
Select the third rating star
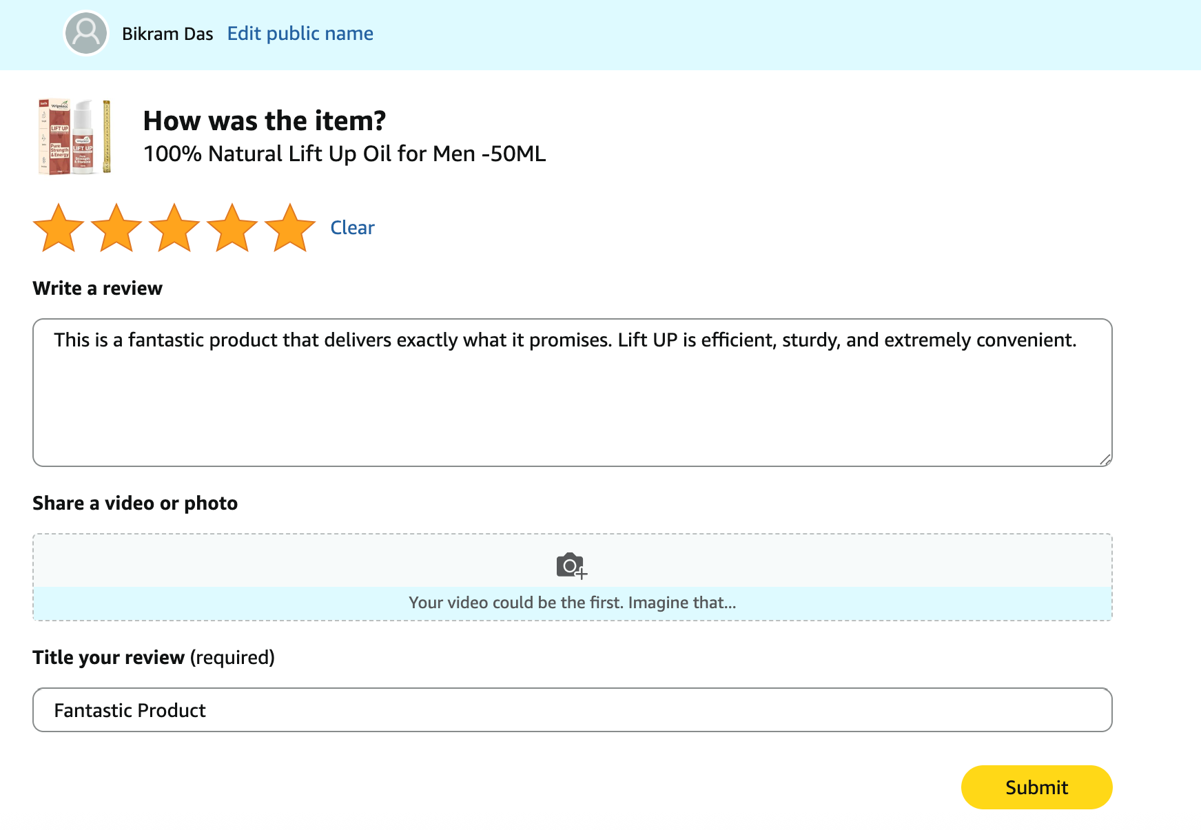(174, 228)
